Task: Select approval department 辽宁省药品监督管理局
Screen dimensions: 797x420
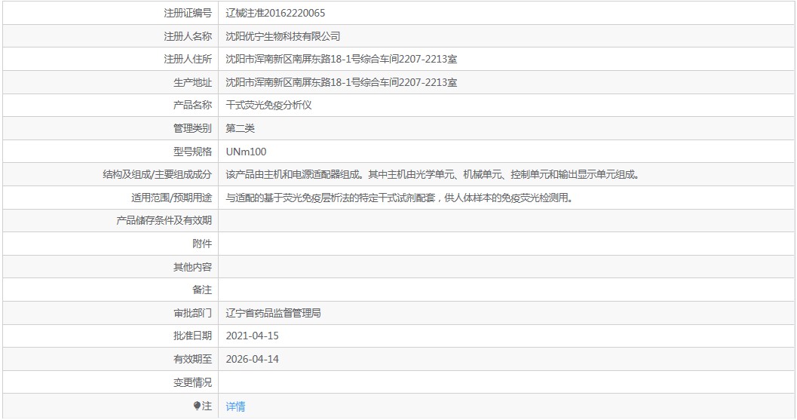Action: [x=274, y=313]
